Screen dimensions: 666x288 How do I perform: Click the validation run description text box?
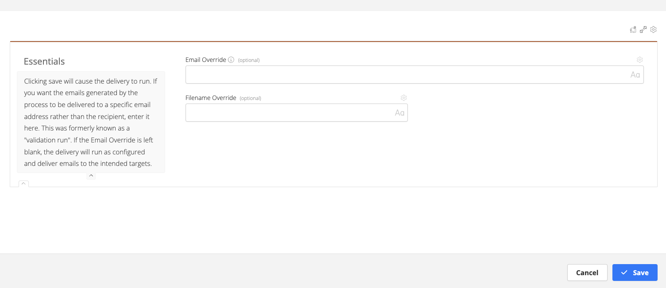click(91, 122)
